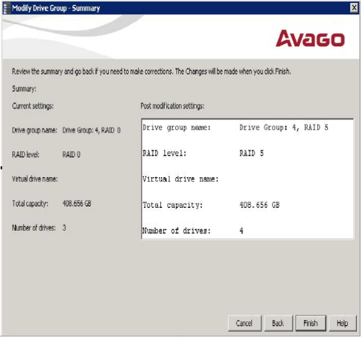Select post-modification Drive Group: 4, RAID 5 text

(x=284, y=128)
